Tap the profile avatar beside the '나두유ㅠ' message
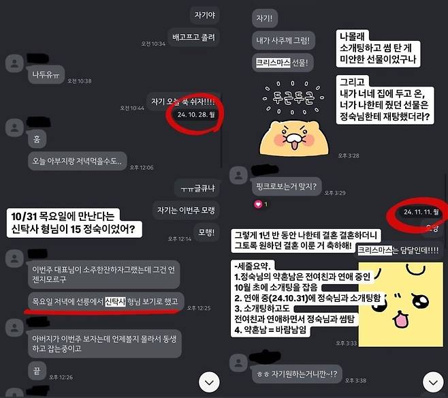 tap(14, 63)
